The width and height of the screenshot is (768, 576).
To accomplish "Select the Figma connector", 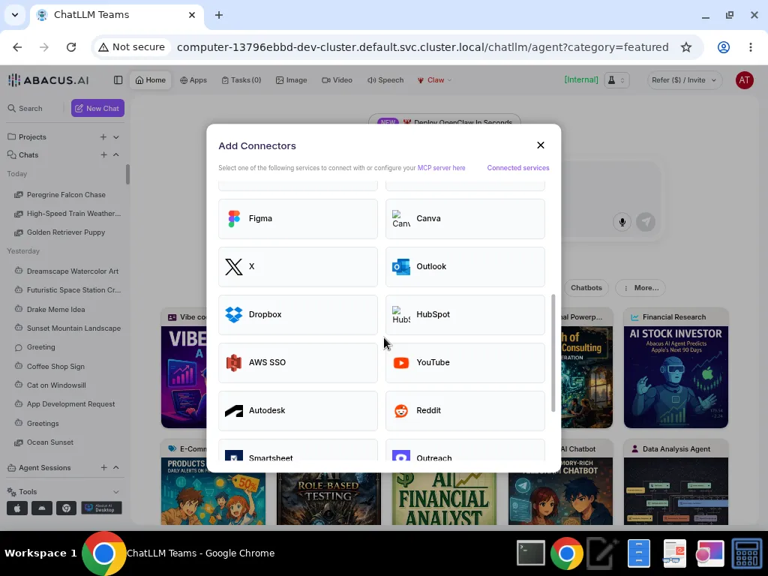I will (x=298, y=218).
